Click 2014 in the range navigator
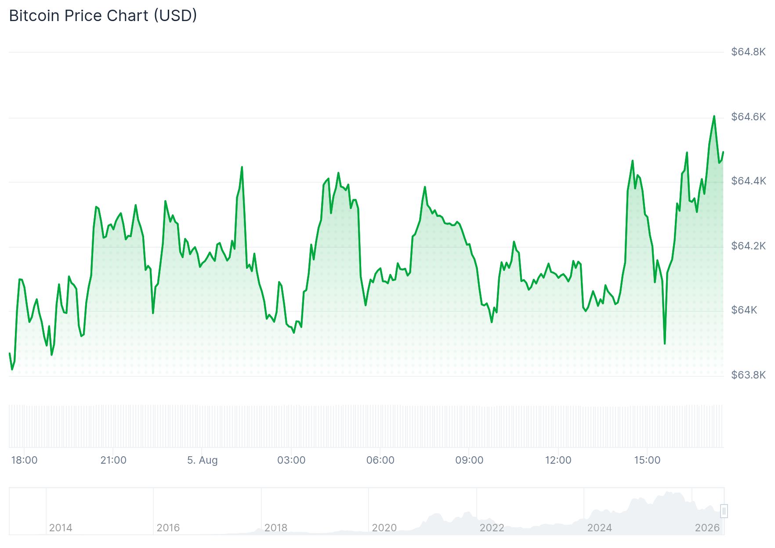 tap(61, 528)
